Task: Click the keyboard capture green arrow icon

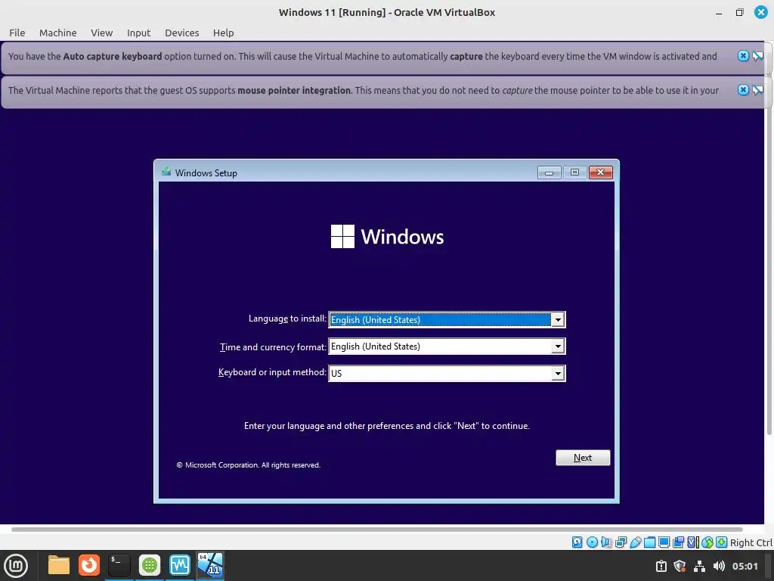Action: coord(722,542)
